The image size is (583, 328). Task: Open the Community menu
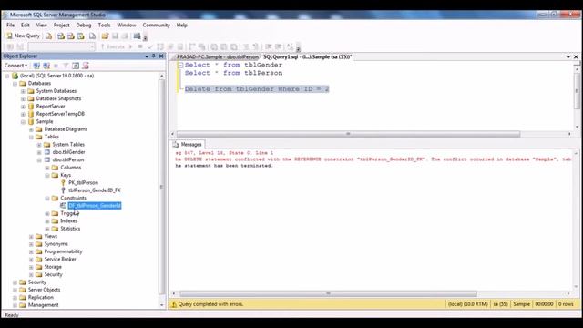click(x=156, y=25)
